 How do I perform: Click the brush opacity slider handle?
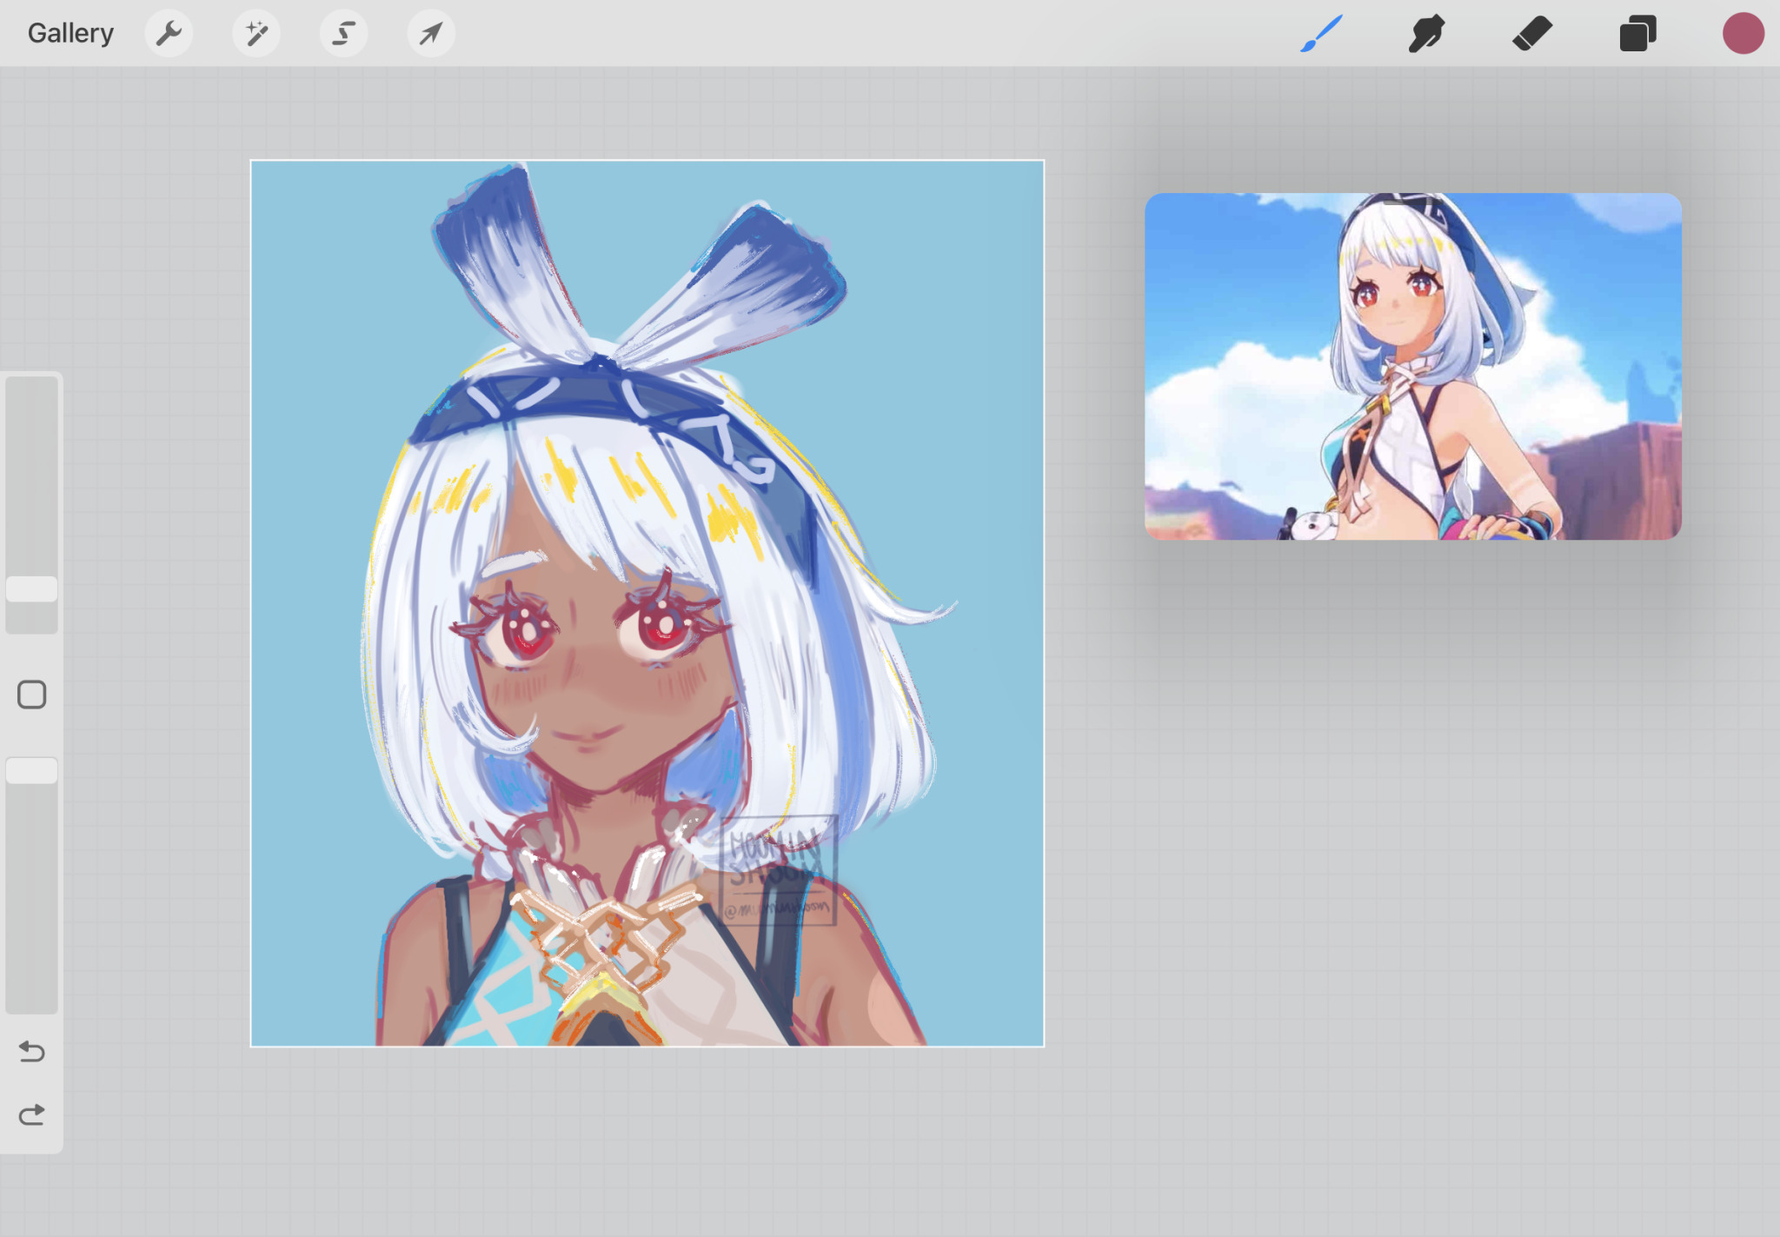click(x=32, y=770)
